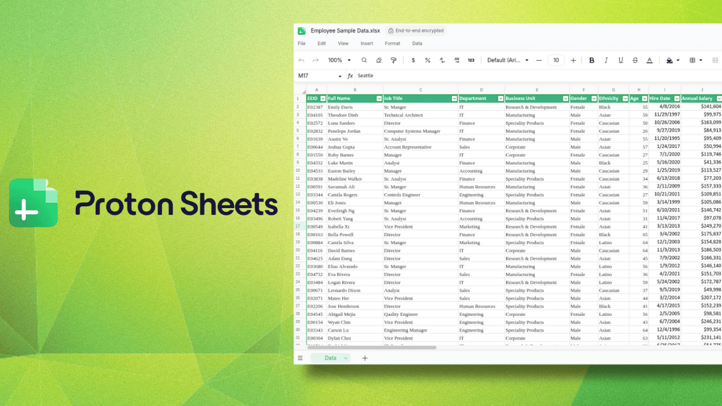Apply strikethrough to the selected cell
This screenshot has width=722, height=406.
(x=634, y=60)
